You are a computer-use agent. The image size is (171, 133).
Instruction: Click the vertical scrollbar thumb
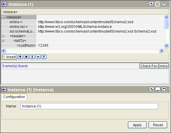(x=166, y=24)
